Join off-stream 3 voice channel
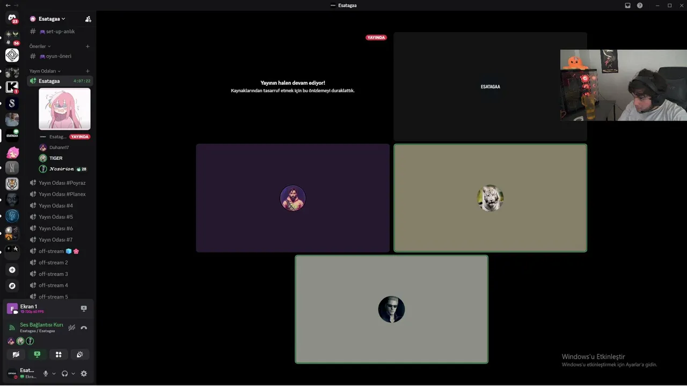The height and width of the screenshot is (386, 687). [60, 274]
